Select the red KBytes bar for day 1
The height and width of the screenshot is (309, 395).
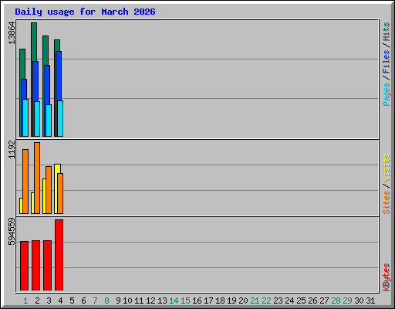(24, 266)
